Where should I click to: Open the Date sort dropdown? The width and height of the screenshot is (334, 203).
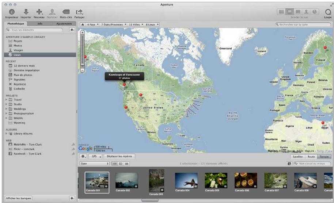[x=95, y=164]
